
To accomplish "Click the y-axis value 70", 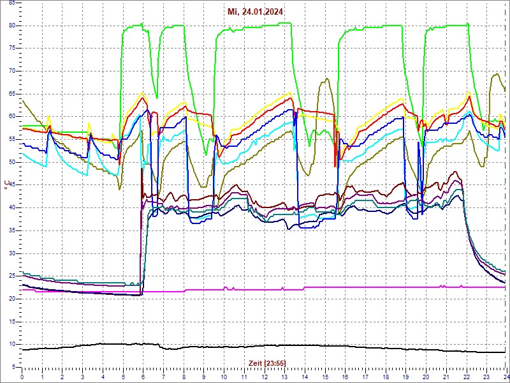I will pos(12,71).
